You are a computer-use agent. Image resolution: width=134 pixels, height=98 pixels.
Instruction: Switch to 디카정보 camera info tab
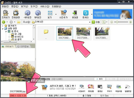(x=23, y=46)
